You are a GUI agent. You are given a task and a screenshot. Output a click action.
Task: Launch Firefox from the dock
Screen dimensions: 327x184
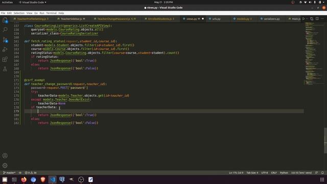point(24,179)
